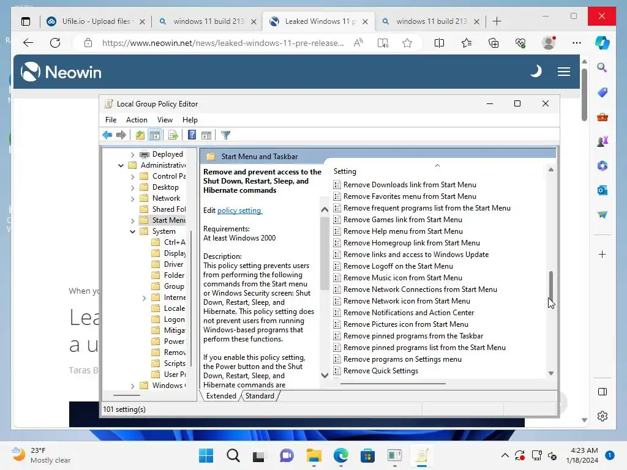
Task: Expand the Control Panel tree node
Action: click(132, 177)
